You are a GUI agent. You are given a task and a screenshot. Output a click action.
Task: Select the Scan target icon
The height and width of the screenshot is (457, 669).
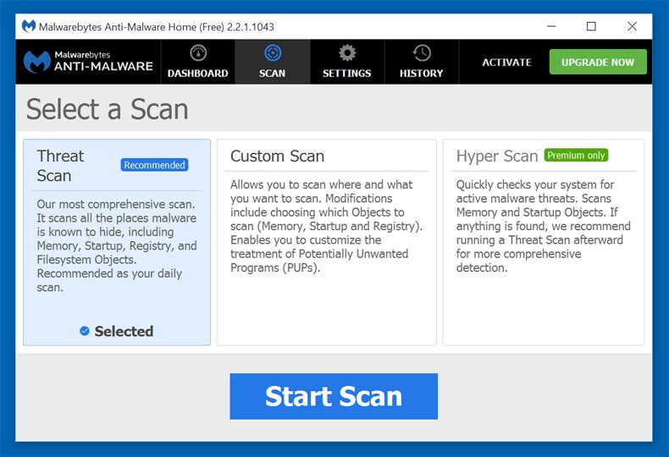coord(273,52)
